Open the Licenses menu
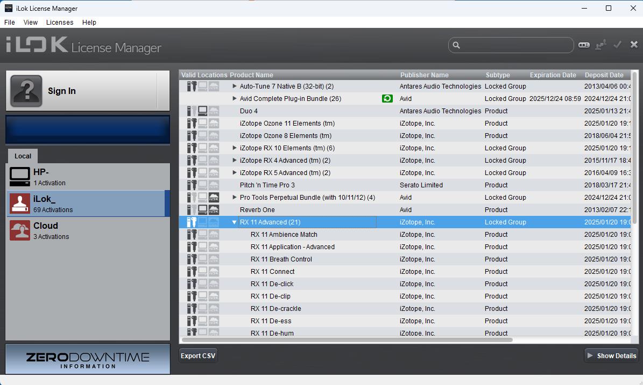The image size is (643, 385). tap(60, 23)
